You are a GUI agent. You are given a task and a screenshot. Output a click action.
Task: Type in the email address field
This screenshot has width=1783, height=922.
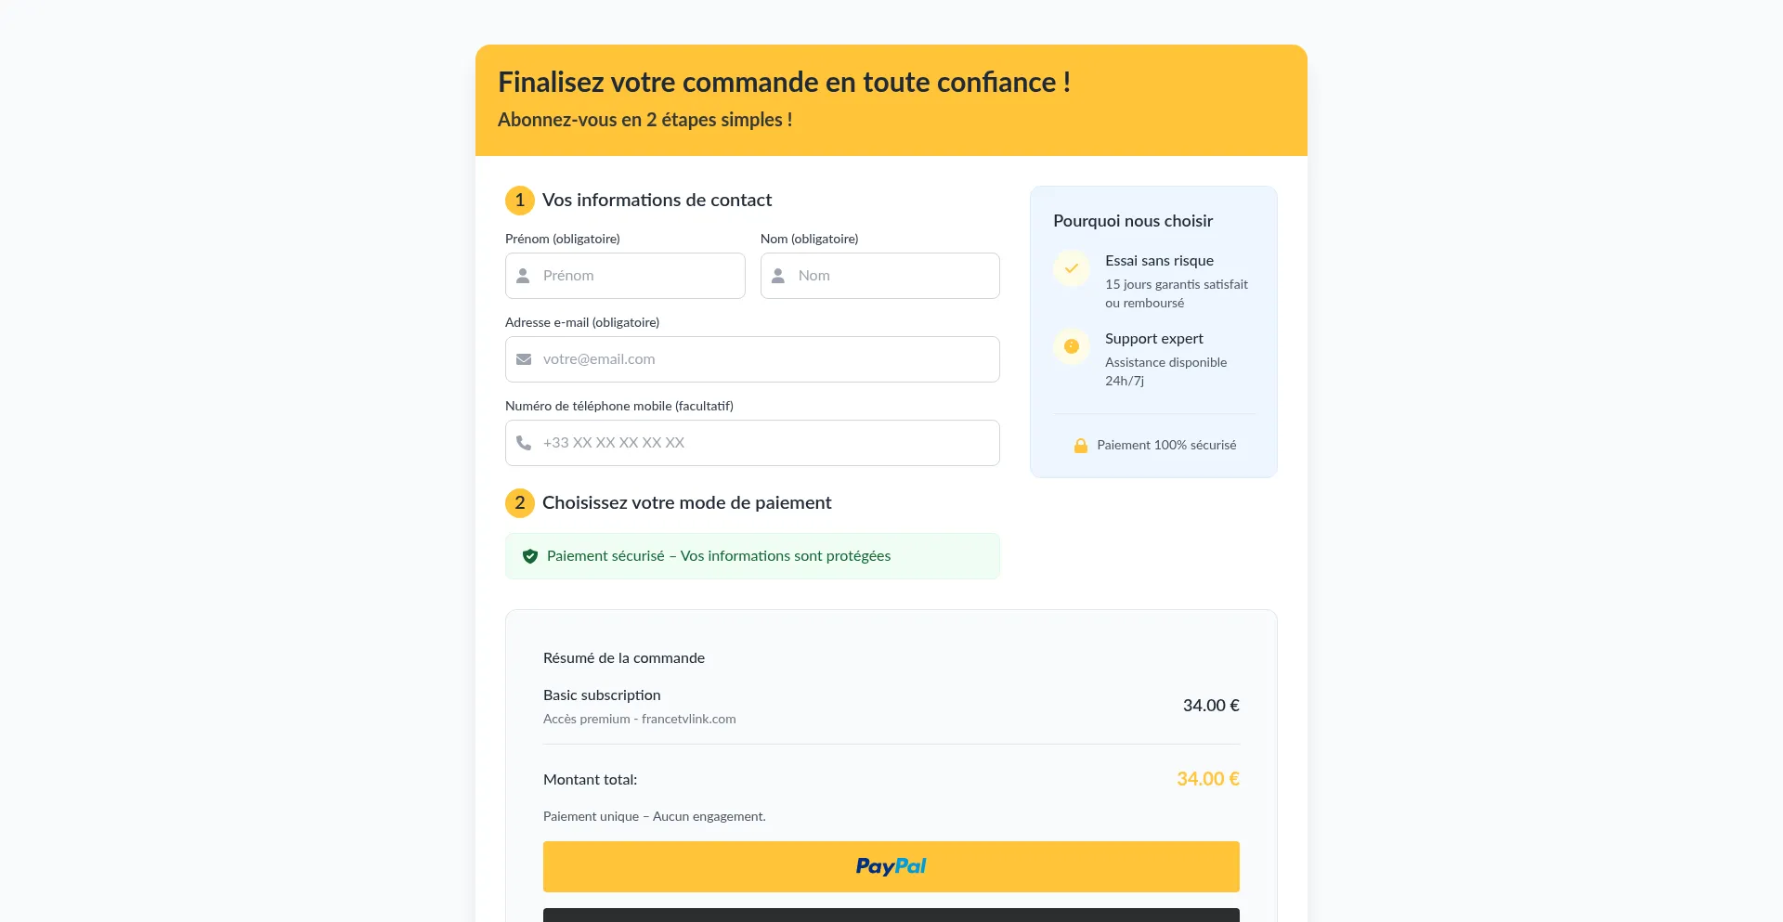click(766, 359)
